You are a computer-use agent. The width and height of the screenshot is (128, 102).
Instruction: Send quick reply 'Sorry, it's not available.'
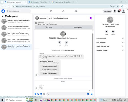click(x=50, y=73)
